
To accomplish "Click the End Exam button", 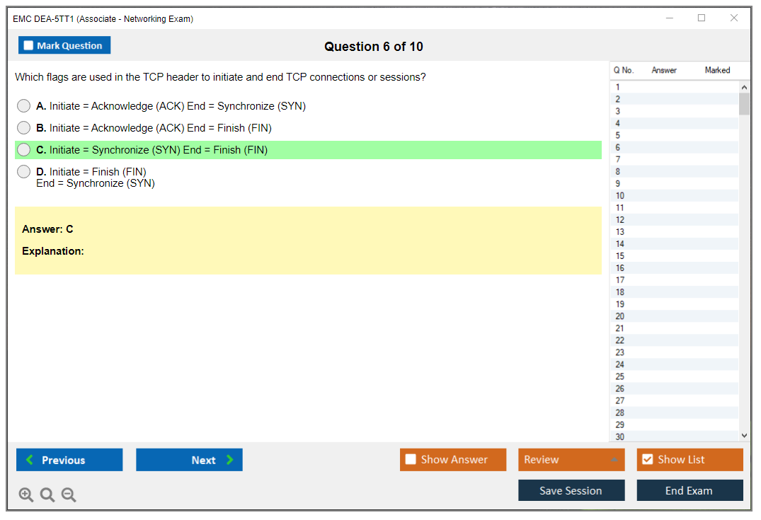I will [690, 490].
